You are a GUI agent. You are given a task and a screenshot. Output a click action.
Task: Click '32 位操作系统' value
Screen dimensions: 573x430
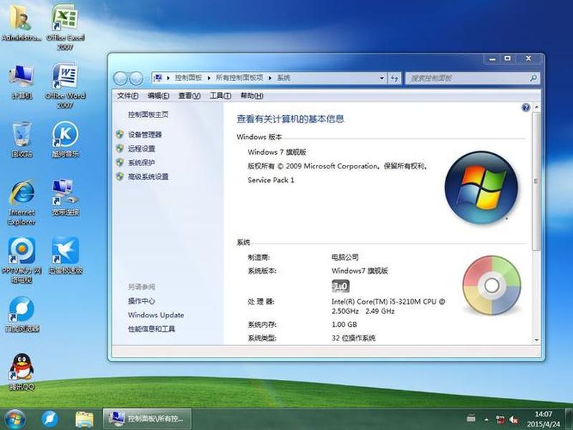[353, 338]
